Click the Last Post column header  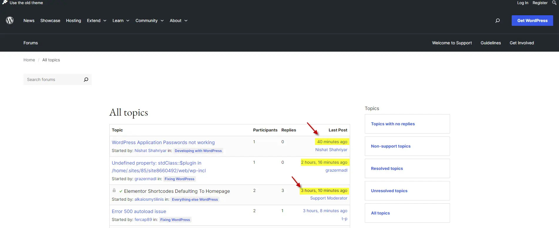pos(338,130)
